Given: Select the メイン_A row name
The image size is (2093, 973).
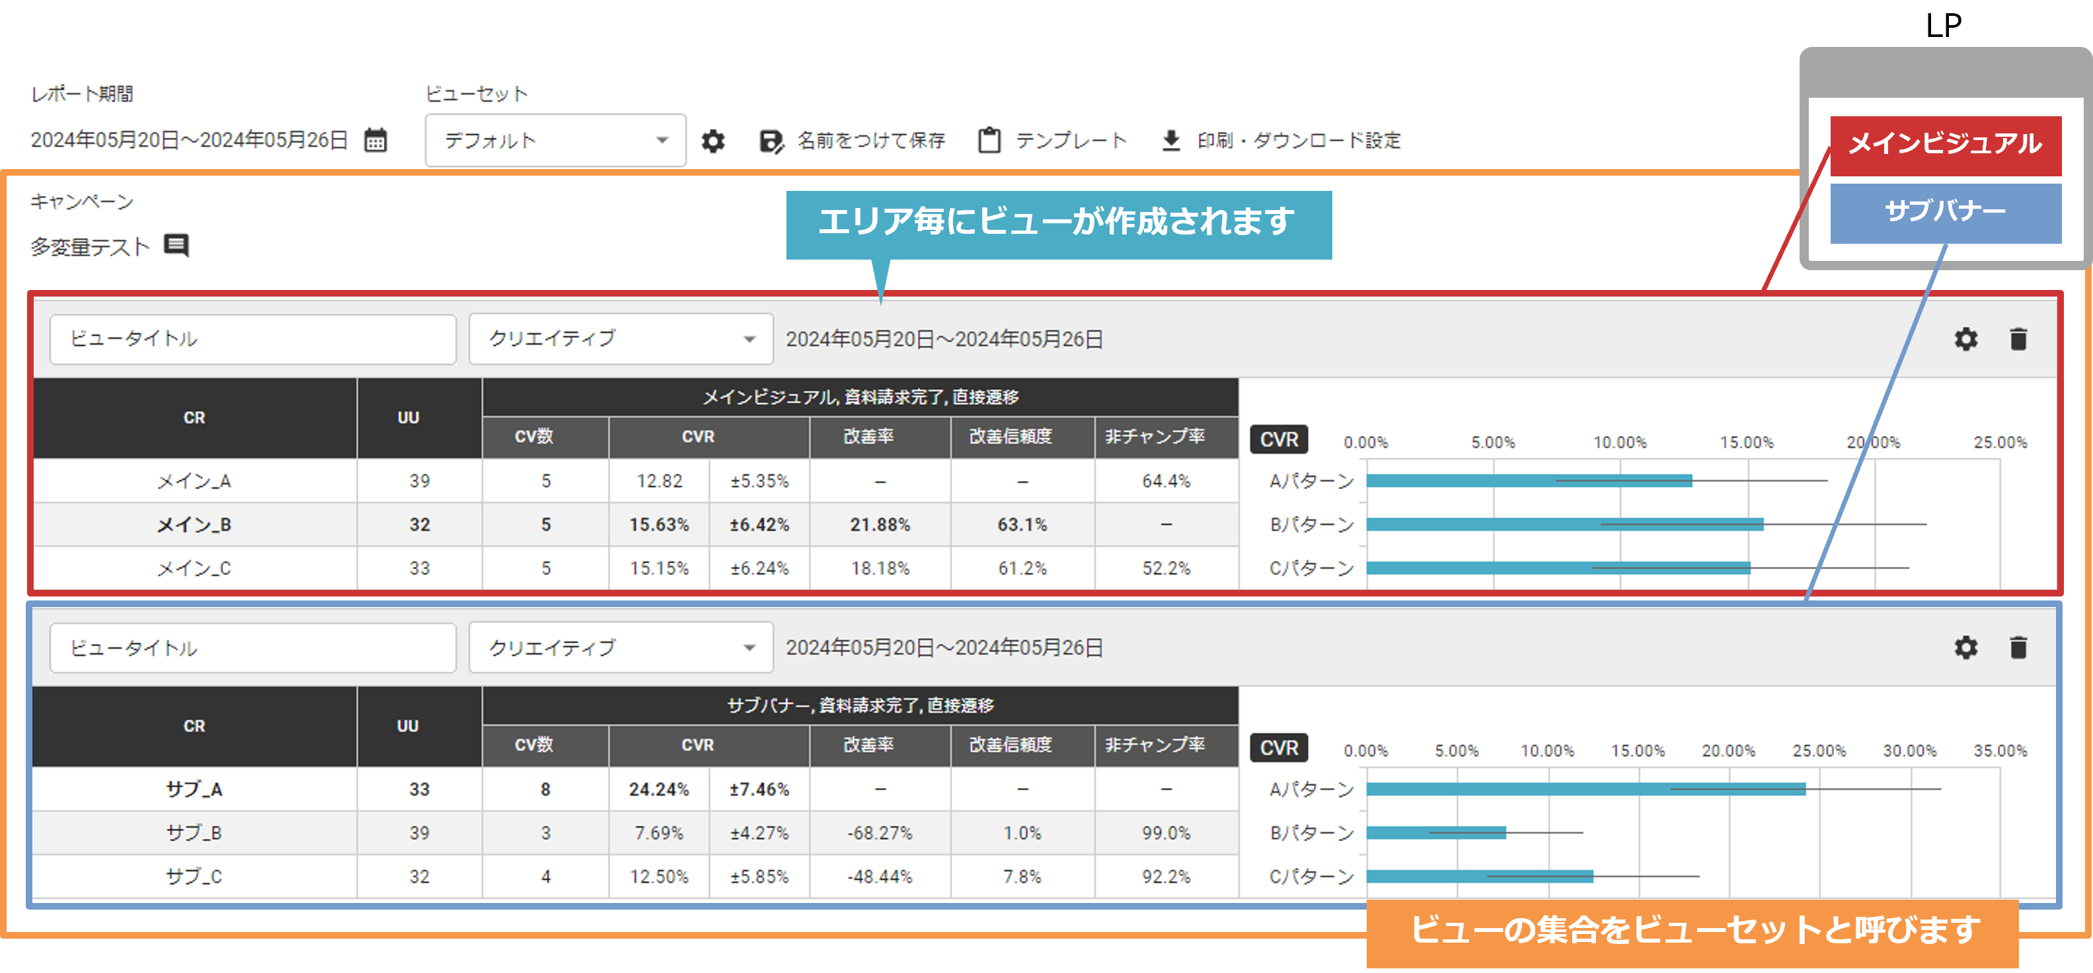Looking at the screenshot, I should pos(194,482).
